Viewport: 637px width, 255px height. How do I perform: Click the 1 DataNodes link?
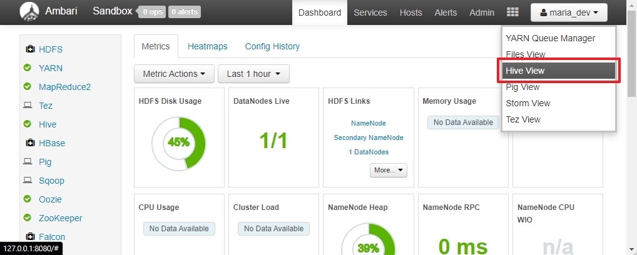[369, 152]
